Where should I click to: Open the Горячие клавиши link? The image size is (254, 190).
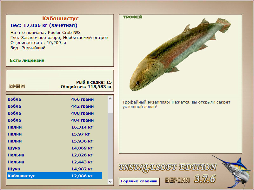coord(139,181)
